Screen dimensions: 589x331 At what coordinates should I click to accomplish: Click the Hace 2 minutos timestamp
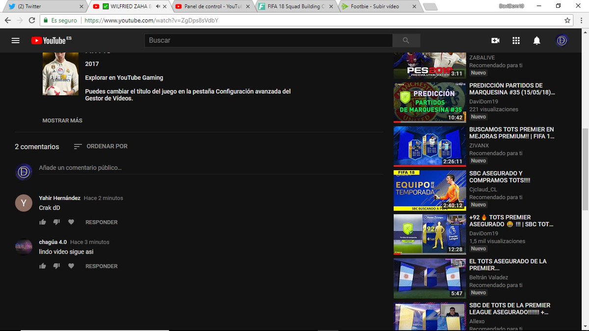point(104,198)
